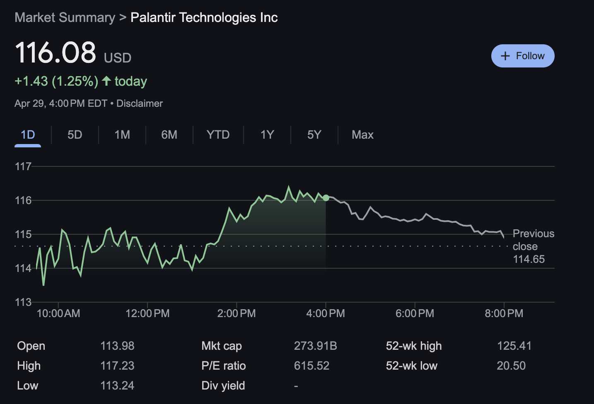Click the Open value 113.98
Viewport: 594px width, 404px height.
(x=117, y=346)
